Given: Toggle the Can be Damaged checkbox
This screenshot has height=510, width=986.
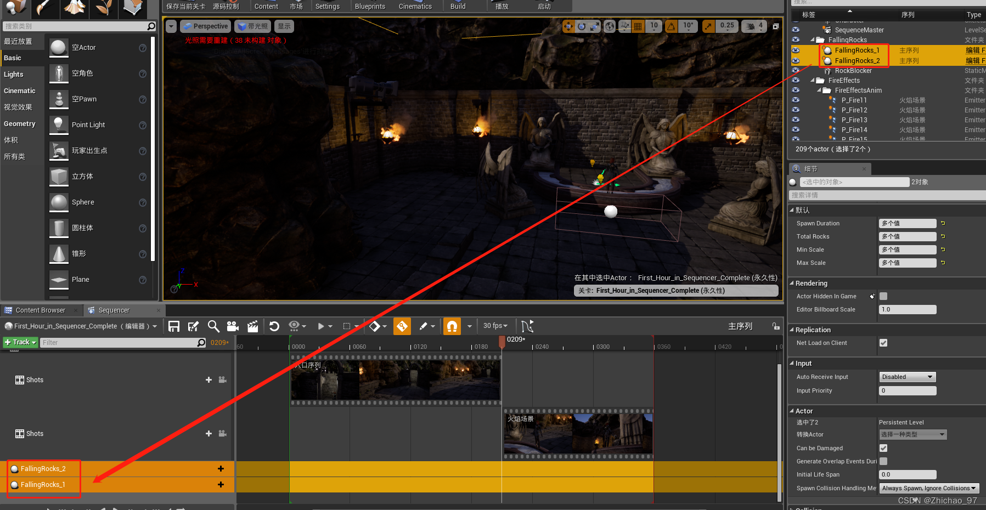Looking at the screenshot, I should [883, 448].
